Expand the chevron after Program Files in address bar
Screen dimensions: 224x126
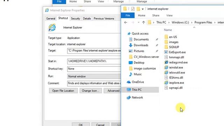click(215, 22)
